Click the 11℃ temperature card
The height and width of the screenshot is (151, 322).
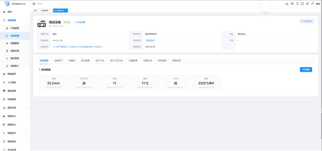point(145,83)
